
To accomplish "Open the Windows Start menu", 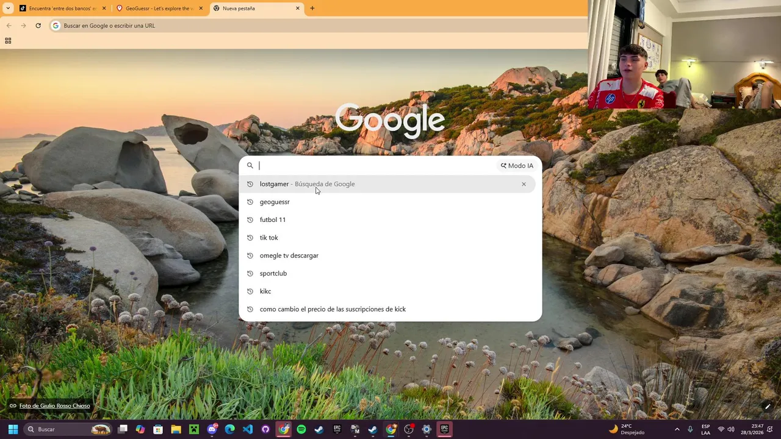I will pyautogui.click(x=13, y=429).
